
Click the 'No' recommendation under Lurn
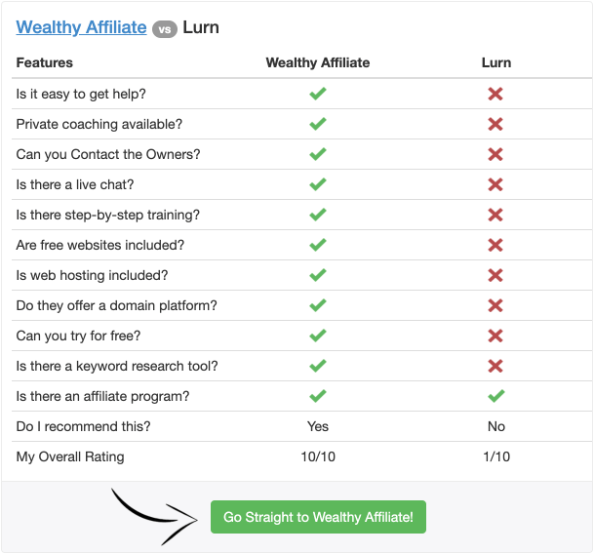(x=496, y=426)
